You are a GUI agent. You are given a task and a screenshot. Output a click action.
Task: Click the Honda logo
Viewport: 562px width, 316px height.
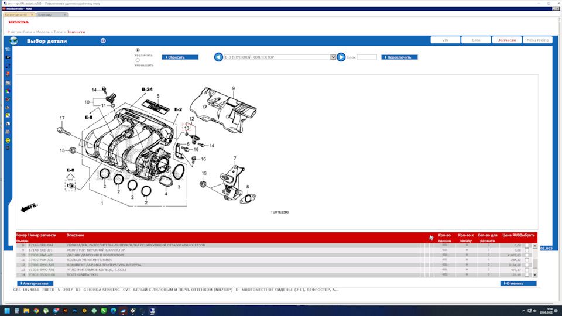coord(19,22)
